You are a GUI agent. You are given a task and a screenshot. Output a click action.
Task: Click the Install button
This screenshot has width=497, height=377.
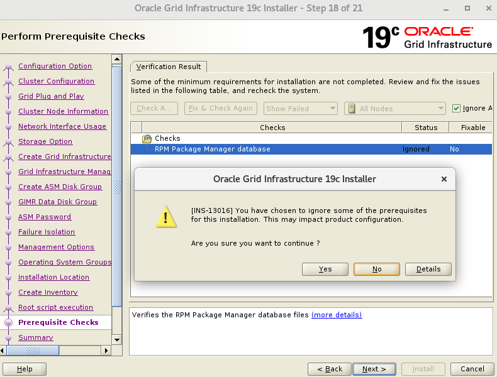(x=423, y=369)
